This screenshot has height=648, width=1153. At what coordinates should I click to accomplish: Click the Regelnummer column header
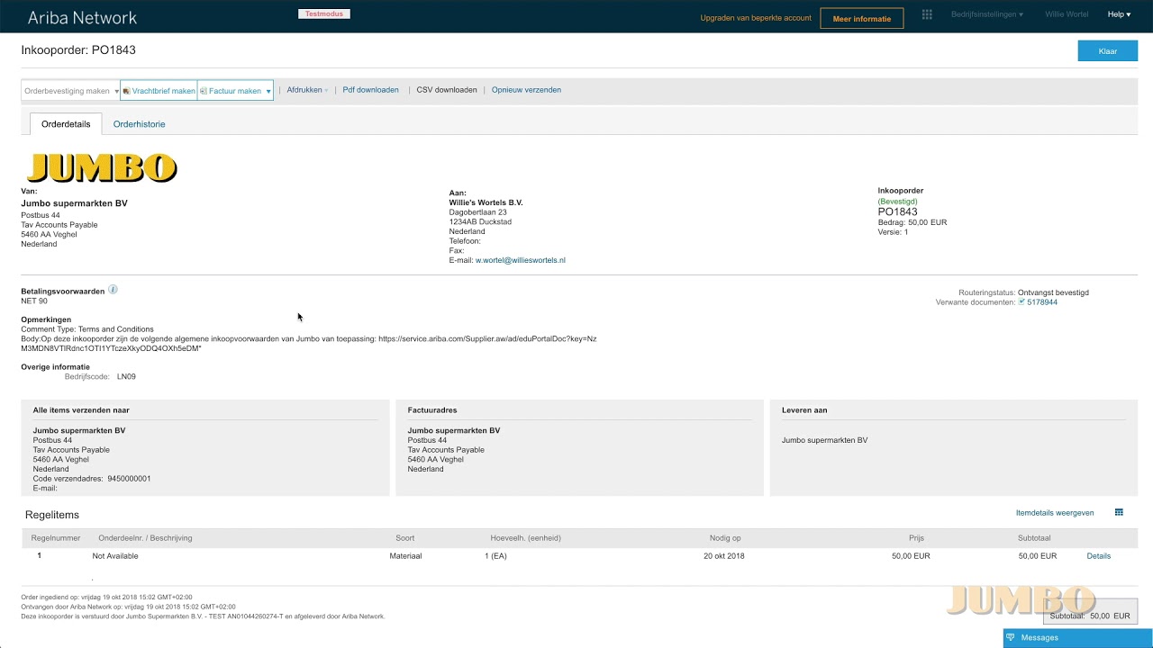point(56,538)
